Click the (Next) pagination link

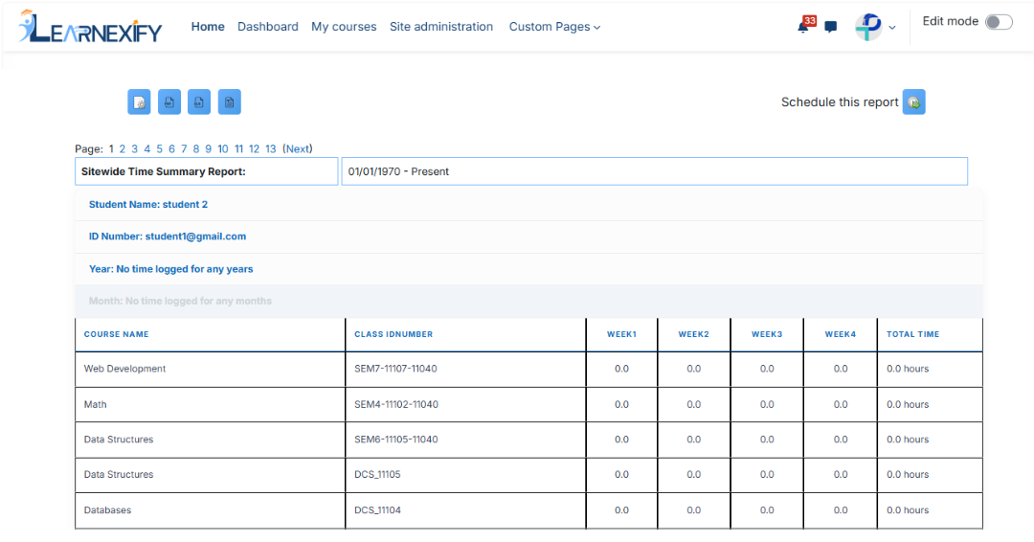tap(298, 149)
